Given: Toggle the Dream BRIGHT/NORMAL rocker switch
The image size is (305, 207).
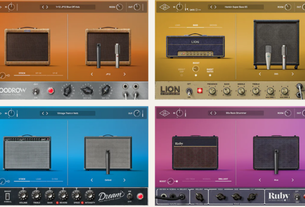Looking at the screenshot, I should [x=7, y=196].
